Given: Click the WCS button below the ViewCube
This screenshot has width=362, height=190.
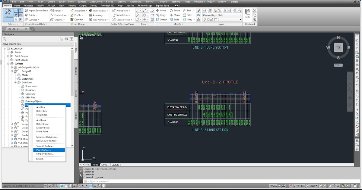Looking at the screenshot, I should 338,65.
